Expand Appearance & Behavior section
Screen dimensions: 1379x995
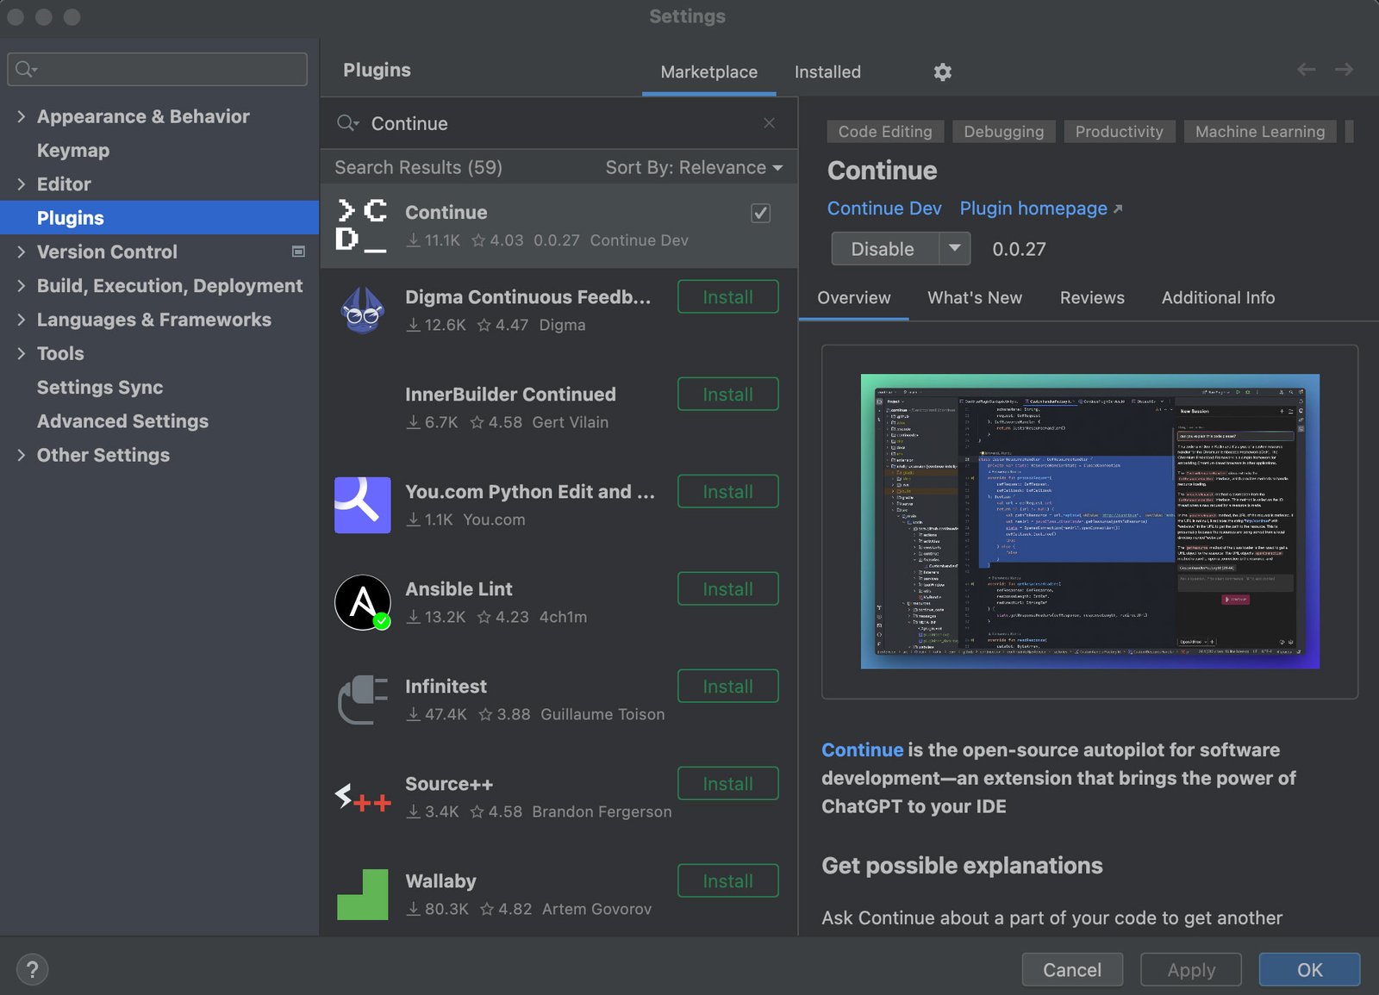point(21,116)
